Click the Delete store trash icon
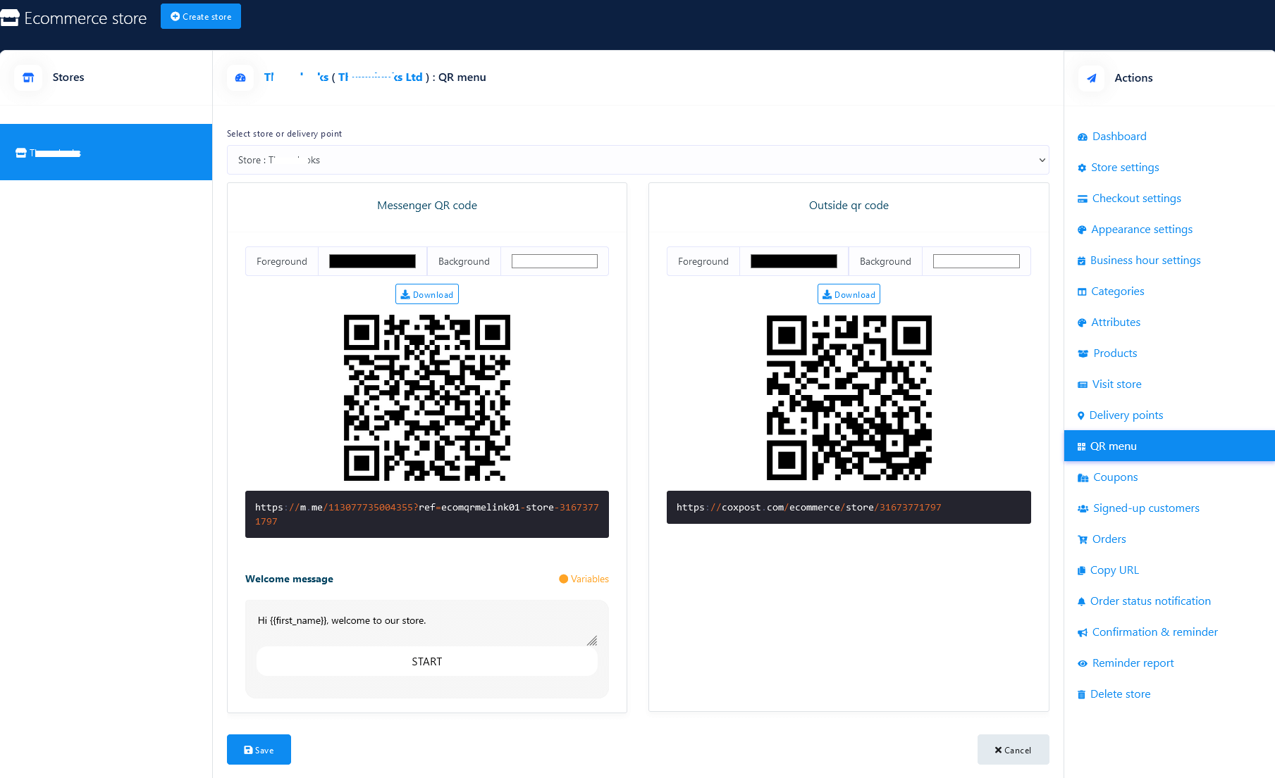1275x778 pixels. point(1081,695)
